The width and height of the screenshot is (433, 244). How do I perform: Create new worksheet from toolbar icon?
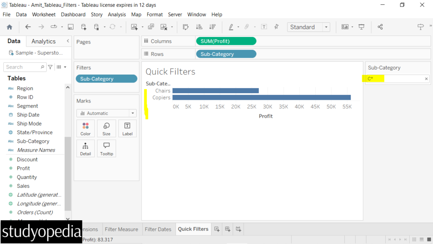(134, 27)
